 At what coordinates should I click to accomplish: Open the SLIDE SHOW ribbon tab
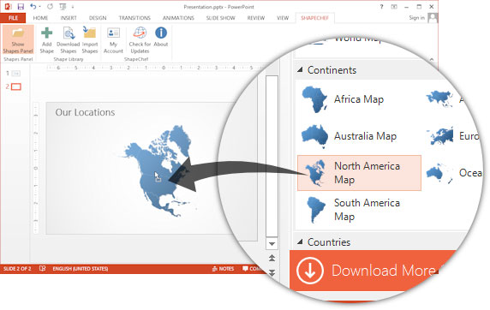220,18
